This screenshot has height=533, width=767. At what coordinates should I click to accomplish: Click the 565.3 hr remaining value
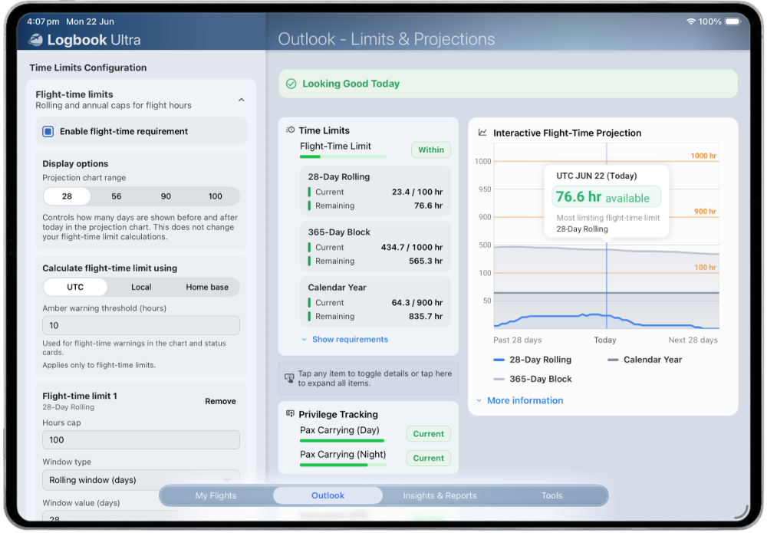[426, 261]
